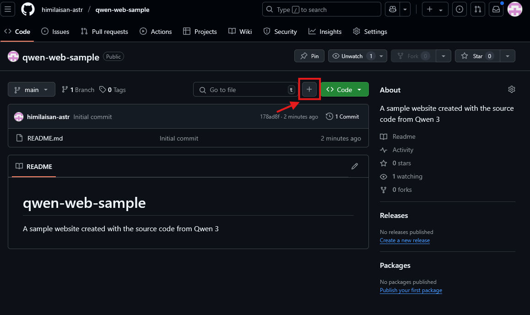The image size is (530, 315).
Task: Open commit hash 178ad8f
Action: (x=270, y=117)
